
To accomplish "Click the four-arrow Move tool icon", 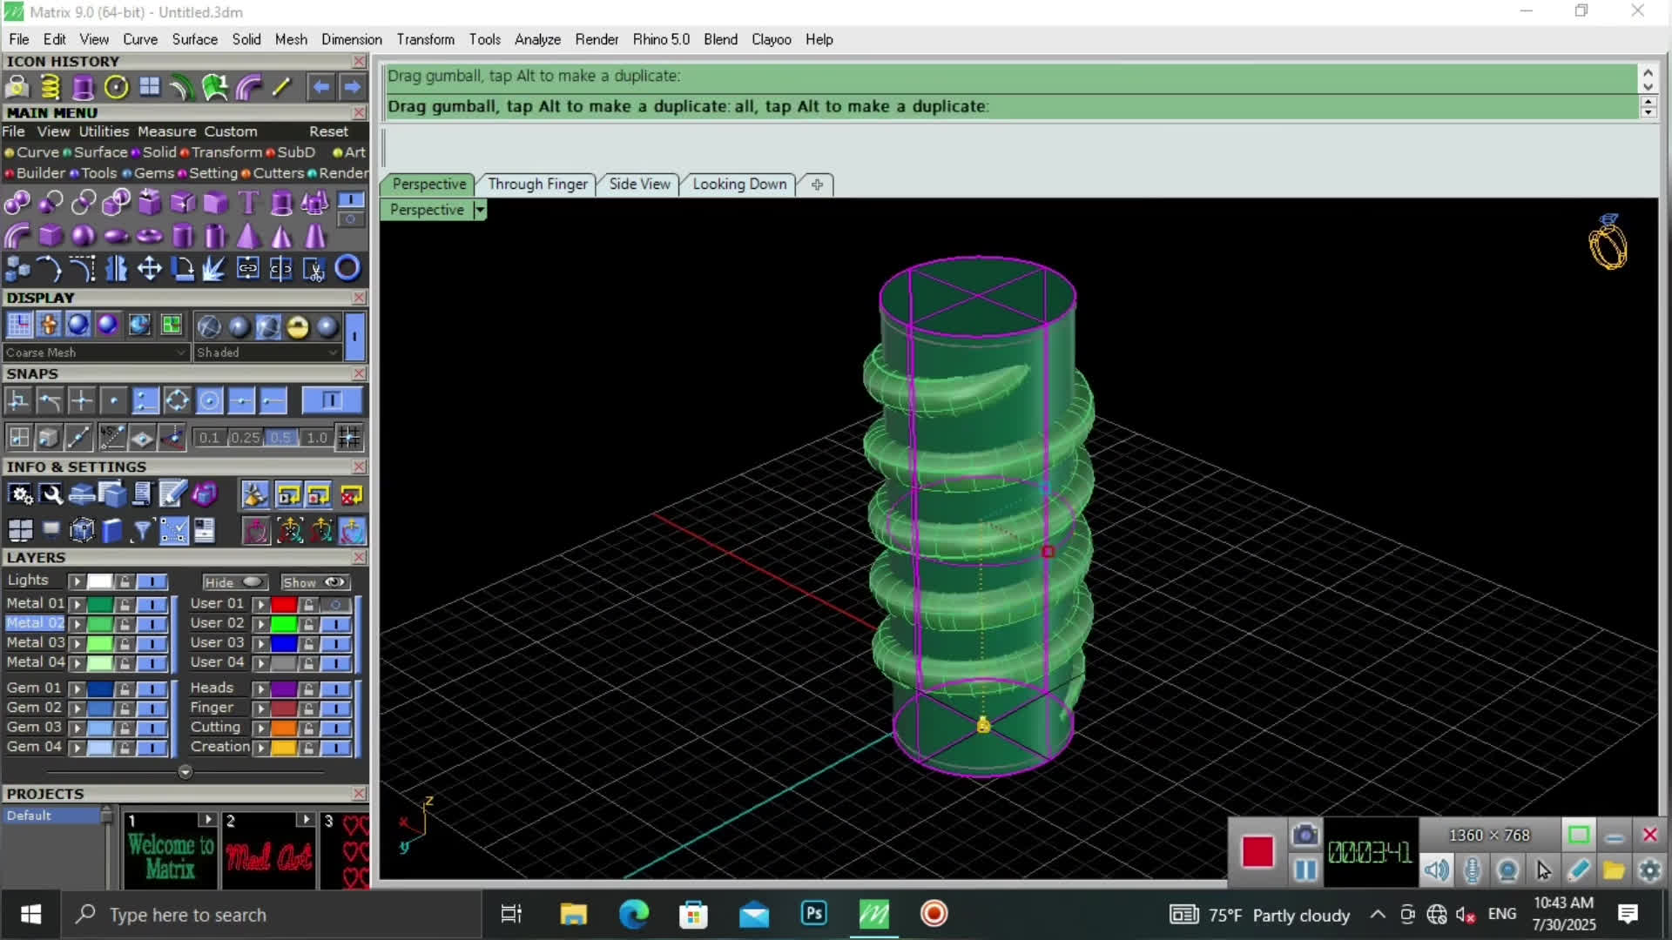I will click(149, 269).
